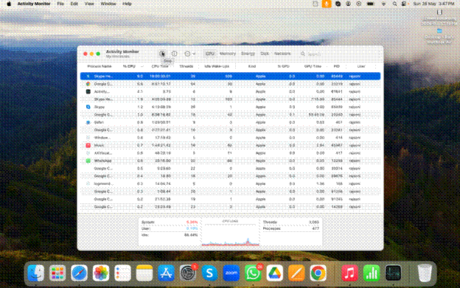
Task: Switch to the Network tab
Action: coord(282,54)
